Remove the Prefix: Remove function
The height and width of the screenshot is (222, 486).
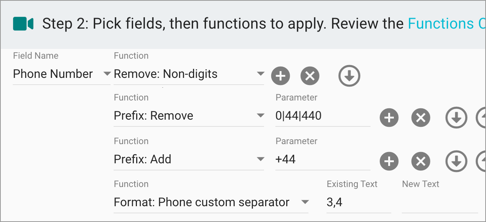[421, 117]
